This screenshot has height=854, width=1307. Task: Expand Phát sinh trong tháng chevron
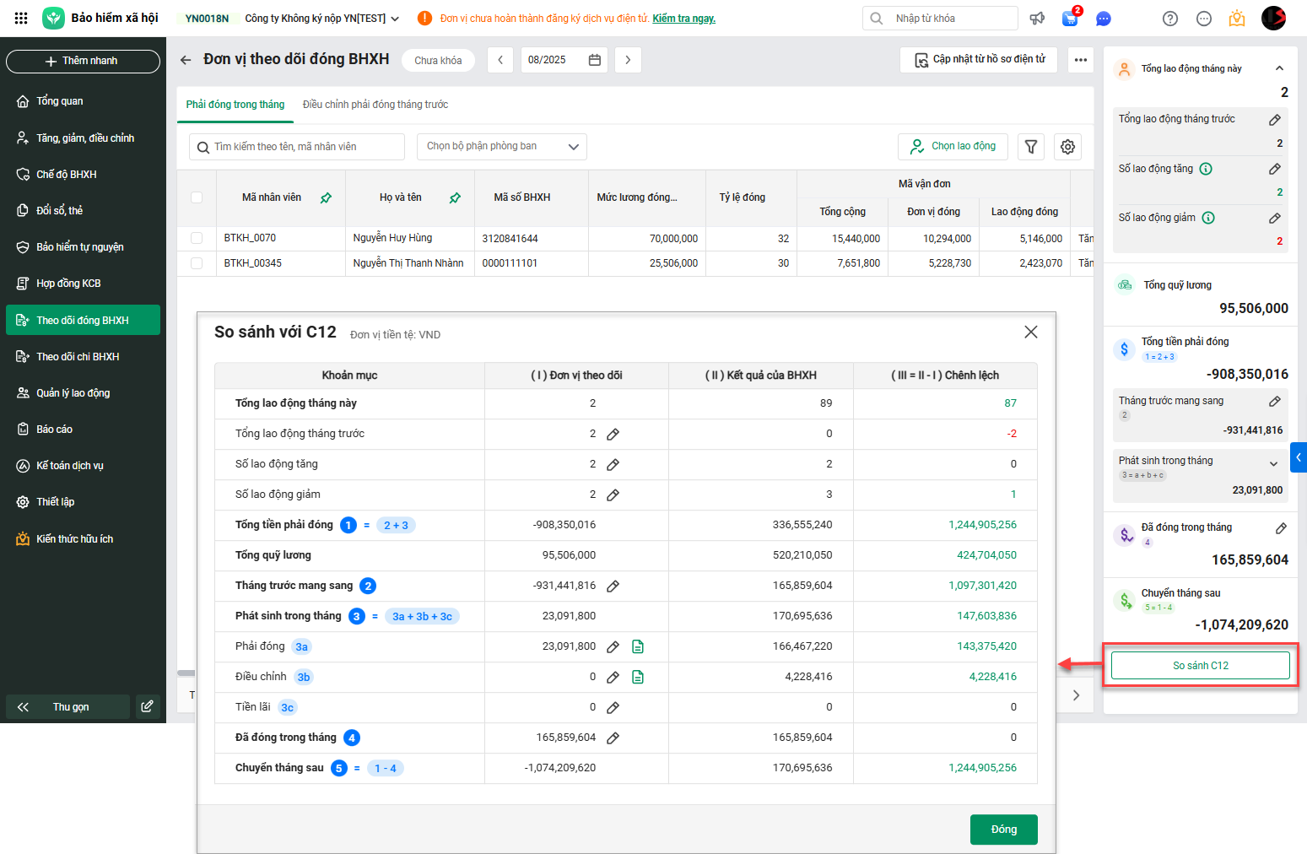point(1273,463)
